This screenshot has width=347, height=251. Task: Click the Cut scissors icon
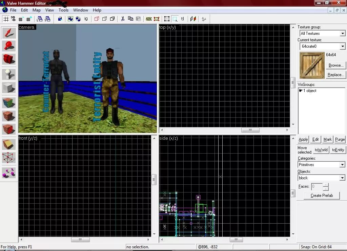(x=123, y=19)
